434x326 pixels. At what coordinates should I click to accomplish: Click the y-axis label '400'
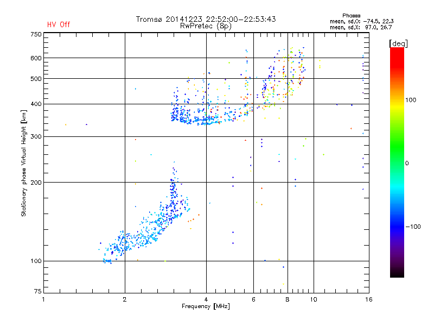coord(36,104)
